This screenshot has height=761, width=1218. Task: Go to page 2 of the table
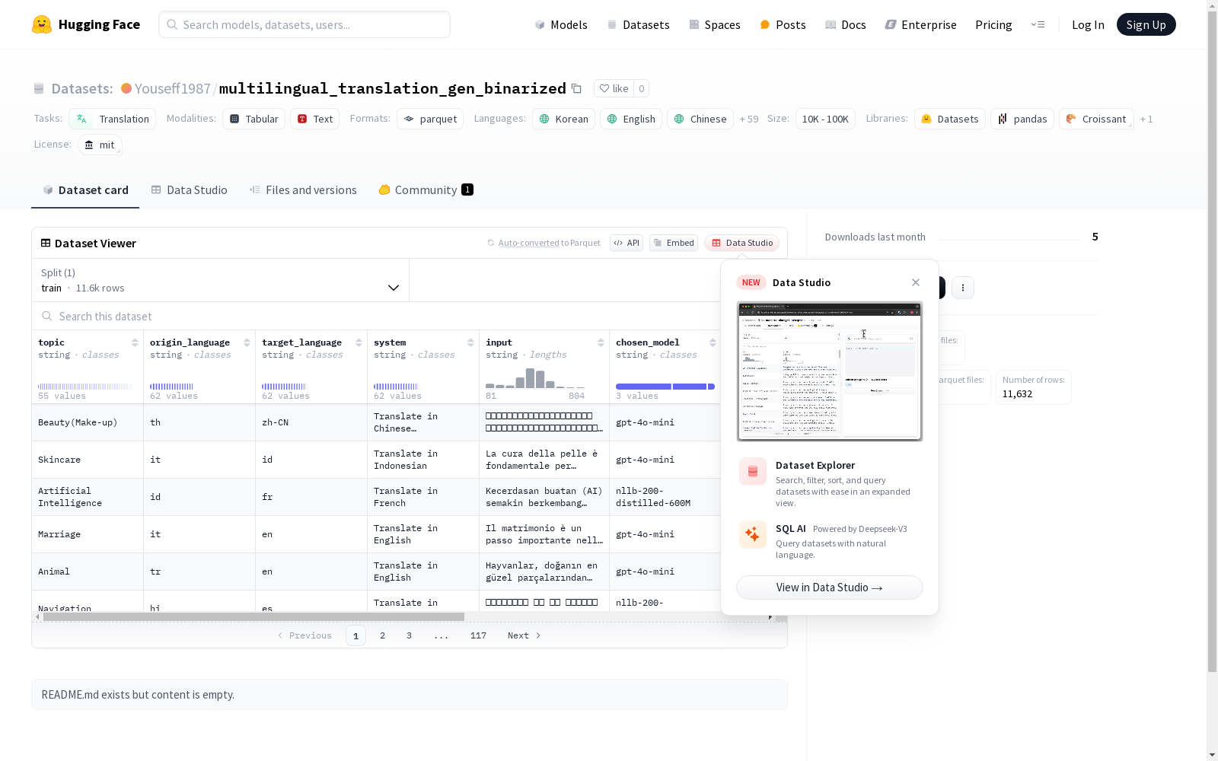382,635
